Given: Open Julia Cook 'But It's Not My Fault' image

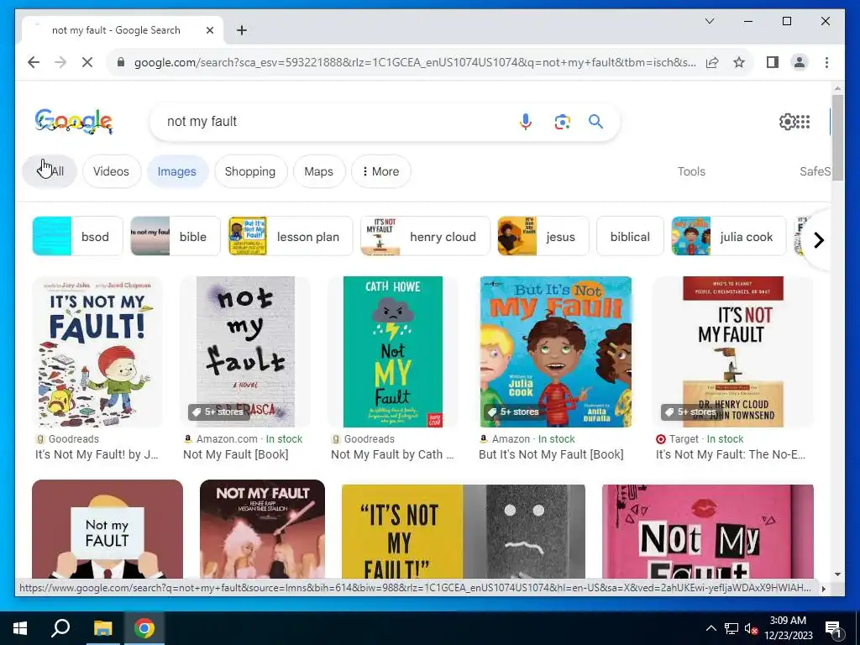Looking at the screenshot, I should point(556,352).
